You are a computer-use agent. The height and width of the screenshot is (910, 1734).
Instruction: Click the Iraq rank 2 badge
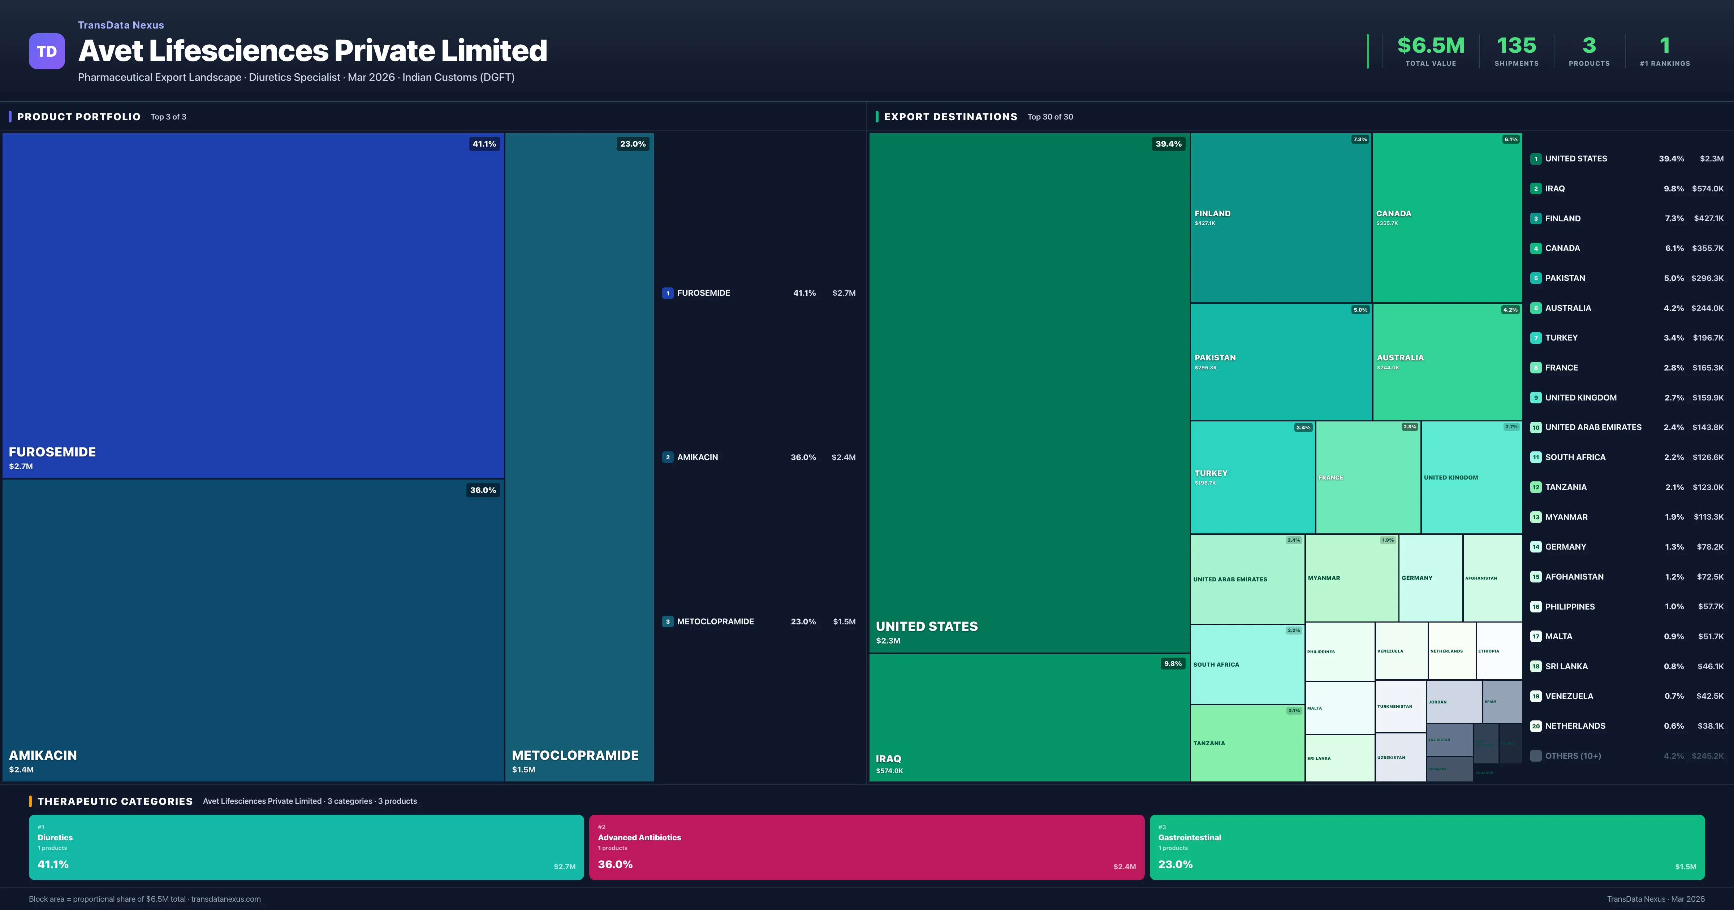[x=1535, y=188]
